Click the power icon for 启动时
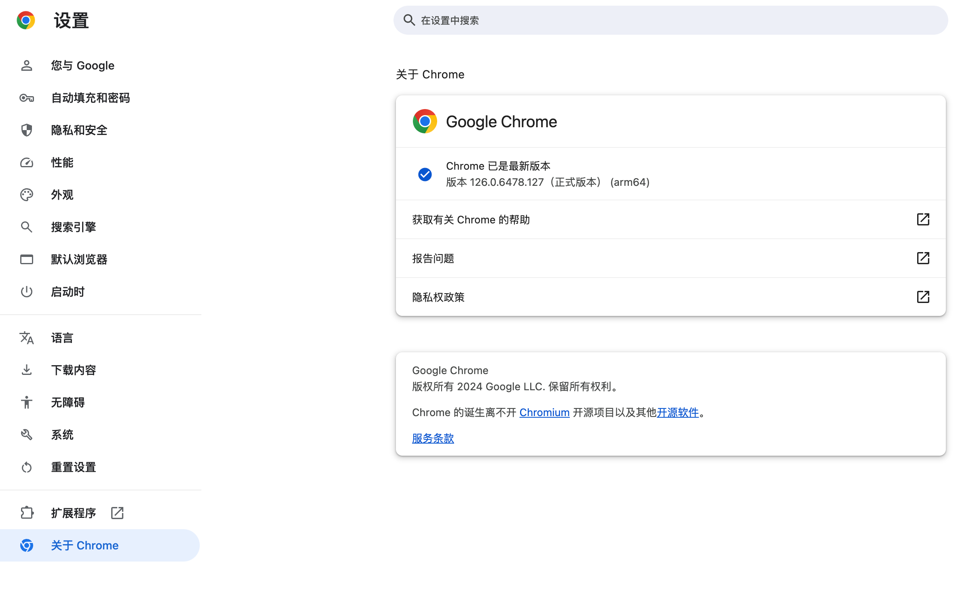This screenshot has width=977, height=589. pos(27,292)
